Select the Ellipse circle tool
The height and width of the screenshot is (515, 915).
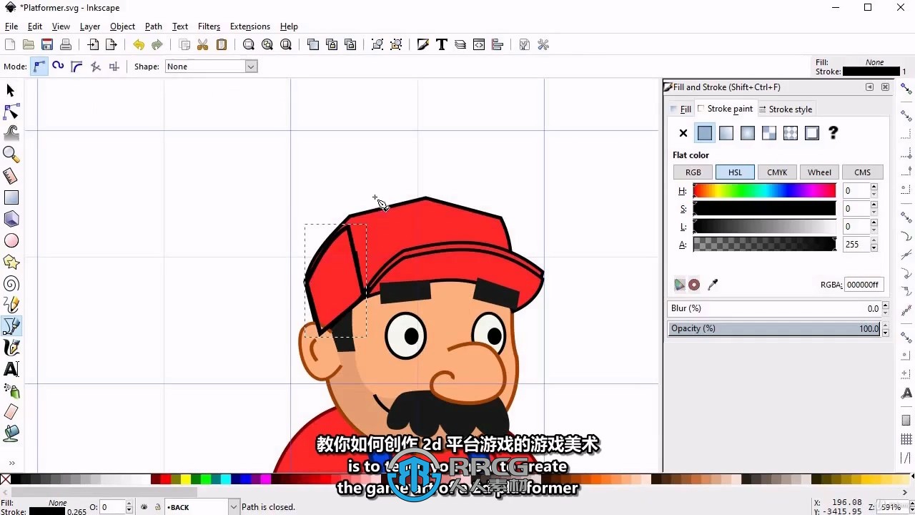(11, 241)
